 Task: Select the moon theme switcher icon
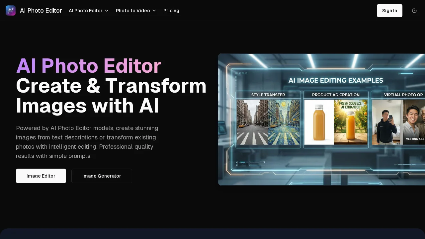[414, 10]
